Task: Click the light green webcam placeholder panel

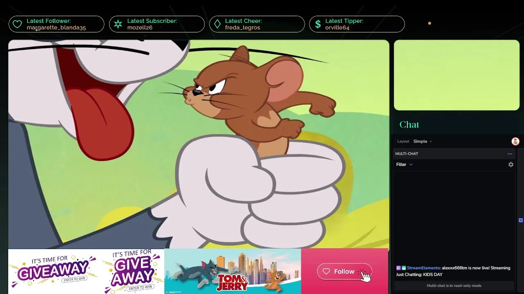Action: (x=456, y=75)
